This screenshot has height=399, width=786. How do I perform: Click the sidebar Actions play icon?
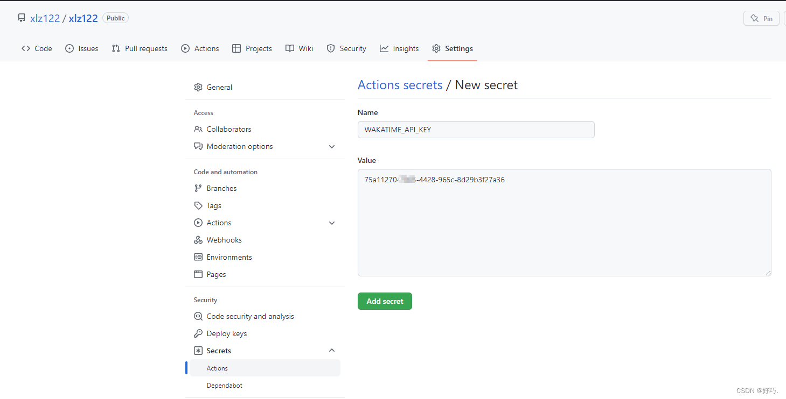[198, 223]
